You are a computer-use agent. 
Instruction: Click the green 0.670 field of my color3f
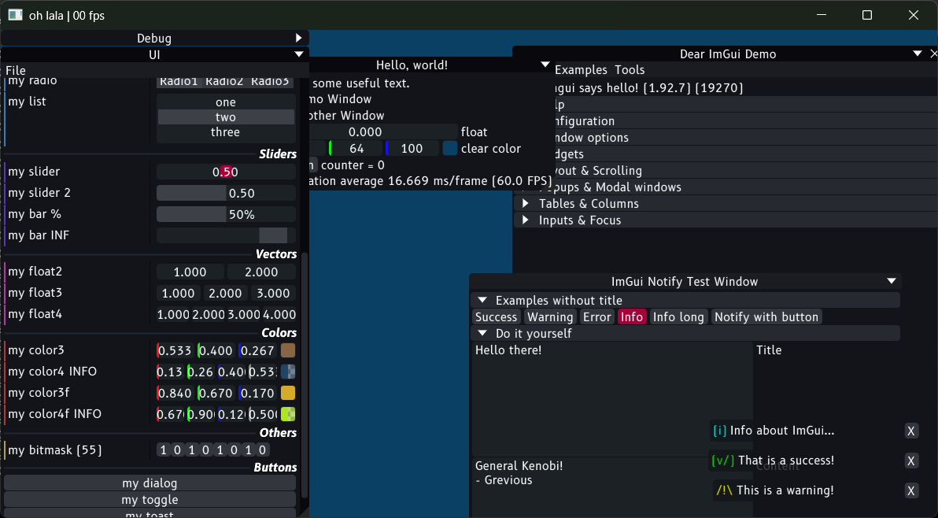216,393
